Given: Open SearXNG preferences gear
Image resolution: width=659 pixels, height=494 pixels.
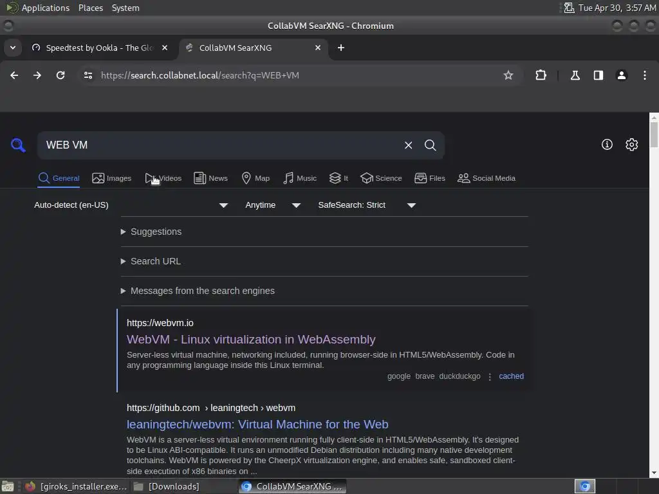Looking at the screenshot, I should point(632,145).
